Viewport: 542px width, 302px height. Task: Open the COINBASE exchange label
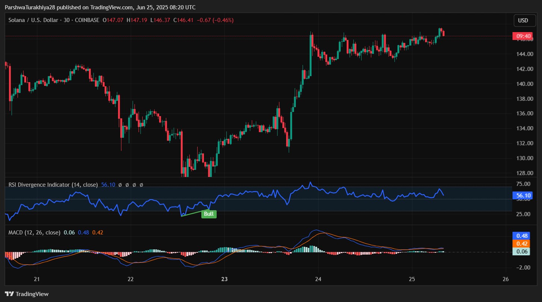[87, 20]
